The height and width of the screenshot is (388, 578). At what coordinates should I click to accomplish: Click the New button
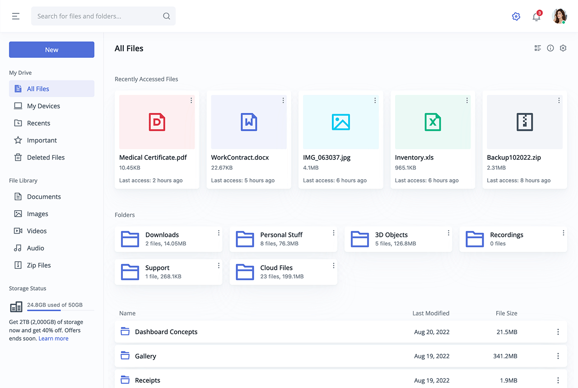click(51, 50)
